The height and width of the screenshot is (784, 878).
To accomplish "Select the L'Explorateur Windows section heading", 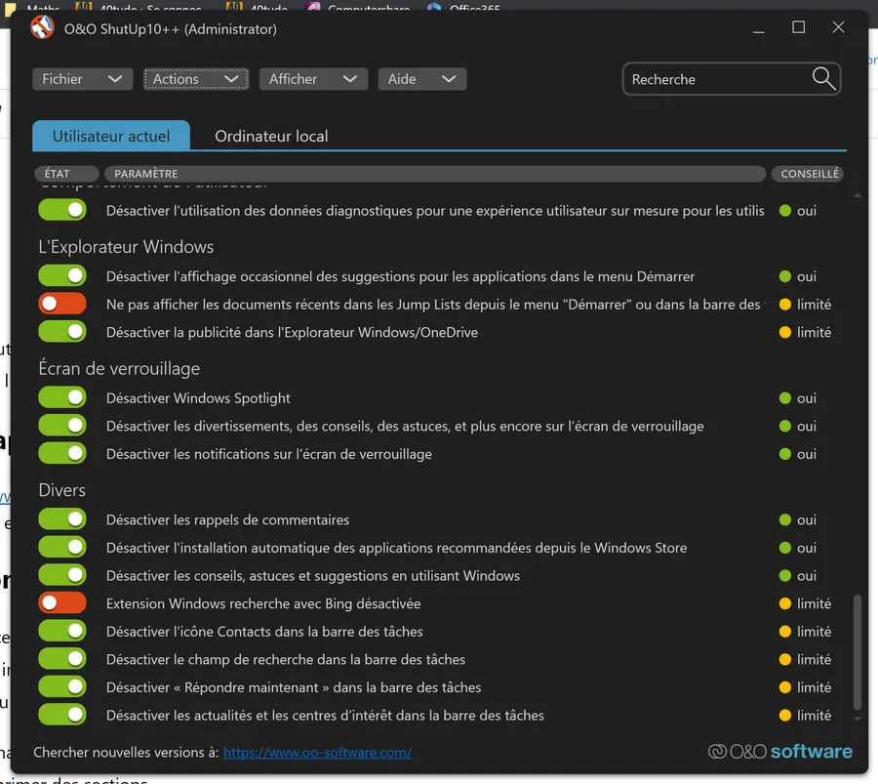I will (126, 247).
